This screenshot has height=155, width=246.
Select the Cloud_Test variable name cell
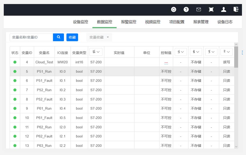click(44, 62)
